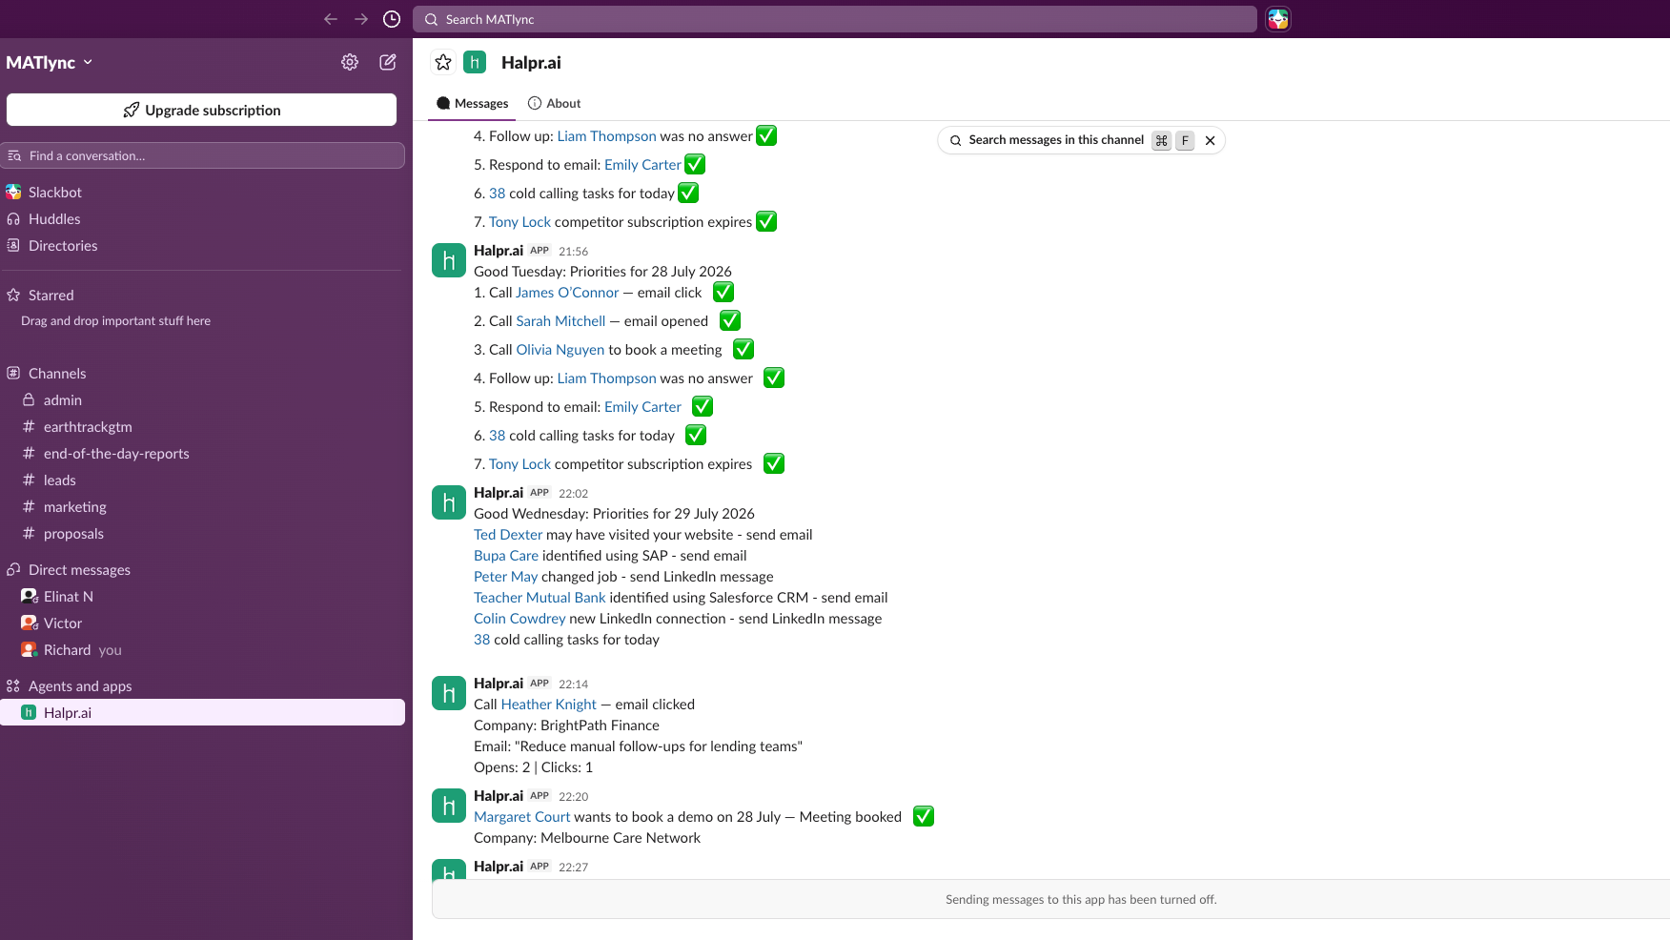This screenshot has width=1670, height=940.
Task: Open Olivia Nguyen link
Action: point(560,350)
